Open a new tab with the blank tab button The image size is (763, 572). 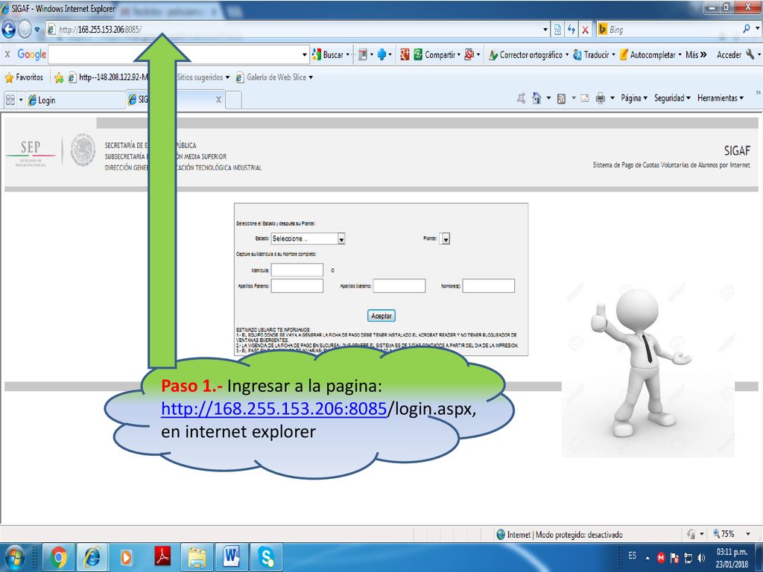point(233,101)
